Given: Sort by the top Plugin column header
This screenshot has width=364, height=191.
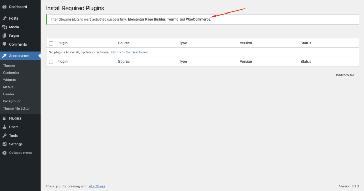Looking at the screenshot, I should coord(62,43).
